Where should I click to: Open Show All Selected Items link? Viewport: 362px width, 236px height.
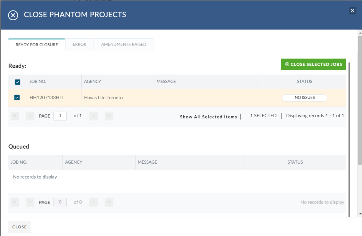208,117
